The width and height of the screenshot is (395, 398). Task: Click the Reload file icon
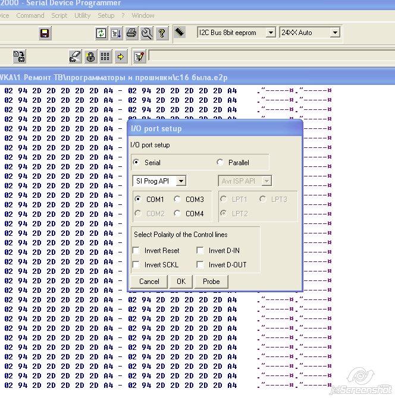pyautogui.click(x=101, y=33)
